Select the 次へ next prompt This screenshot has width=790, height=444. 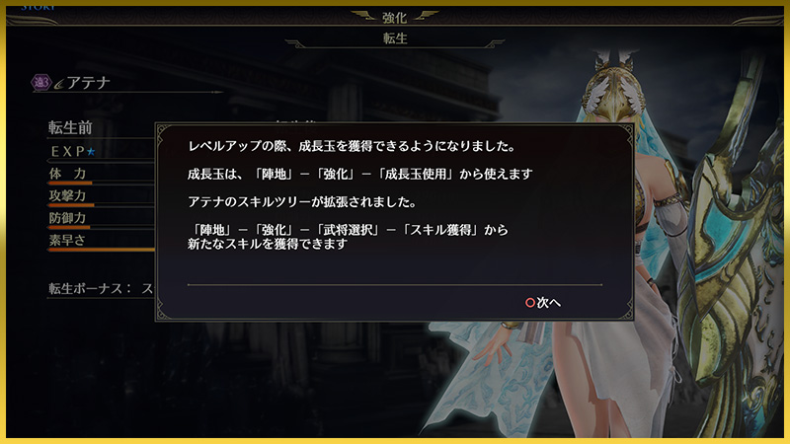coord(543,303)
